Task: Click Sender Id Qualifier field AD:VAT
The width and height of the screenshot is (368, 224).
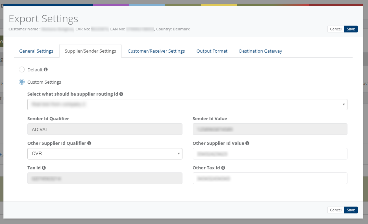Action: point(105,129)
